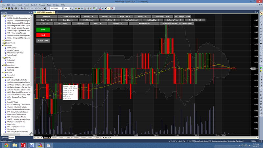
Task: Toggle the thick black line style button
Action: tap(106, 8)
